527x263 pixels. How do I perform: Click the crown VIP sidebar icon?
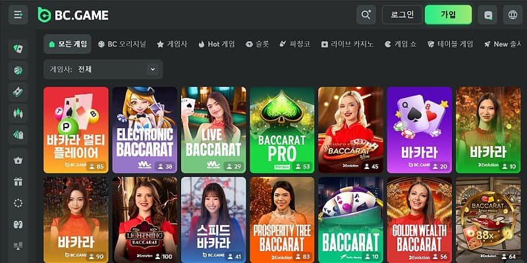(18, 159)
